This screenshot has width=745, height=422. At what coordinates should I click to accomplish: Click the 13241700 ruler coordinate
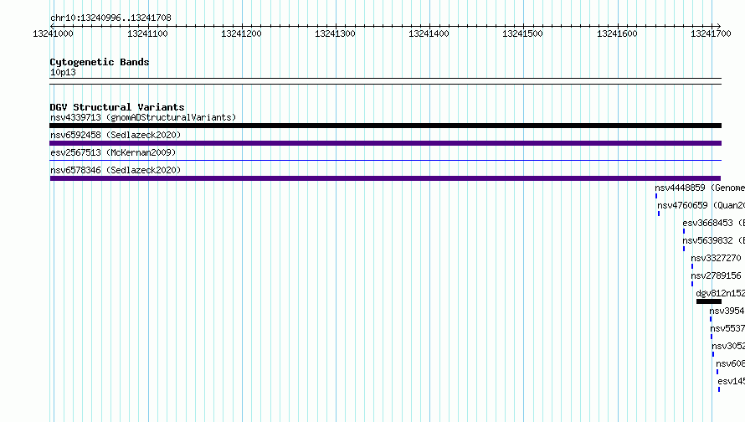click(x=711, y=33)
